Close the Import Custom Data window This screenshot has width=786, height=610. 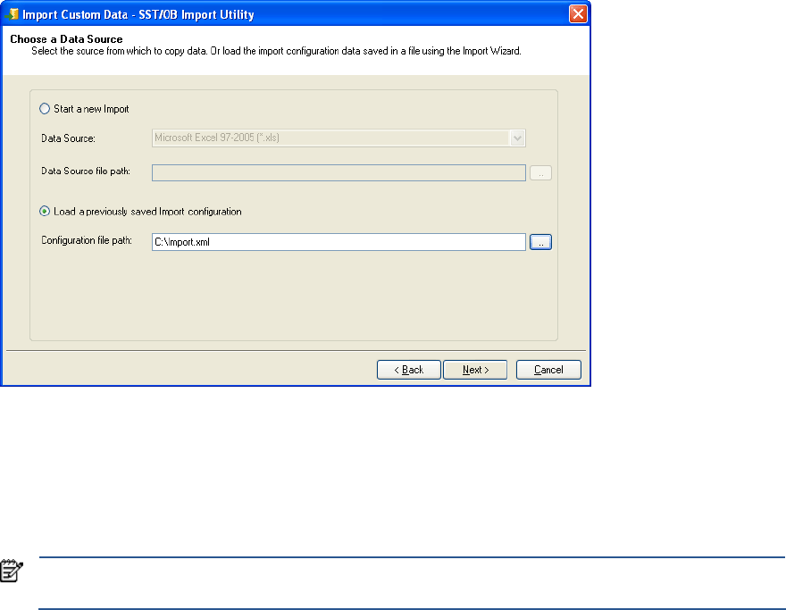578,13
